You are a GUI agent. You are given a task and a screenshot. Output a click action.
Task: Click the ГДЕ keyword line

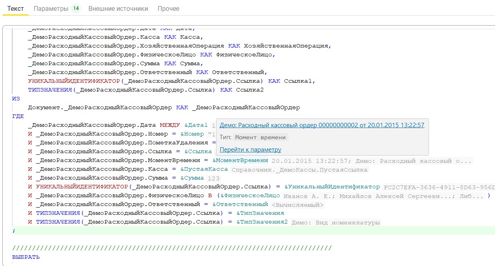tap(18, 116)
